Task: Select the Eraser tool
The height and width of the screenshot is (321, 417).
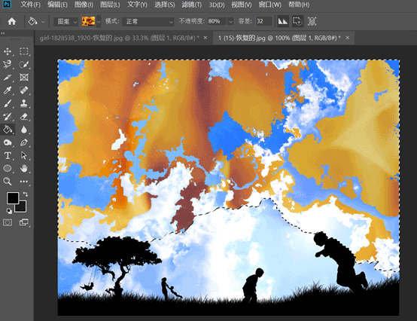Action: [24, 117]
